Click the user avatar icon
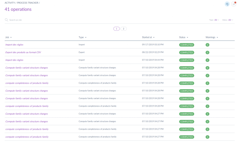 pyautogui.click(x=227, y=4)
